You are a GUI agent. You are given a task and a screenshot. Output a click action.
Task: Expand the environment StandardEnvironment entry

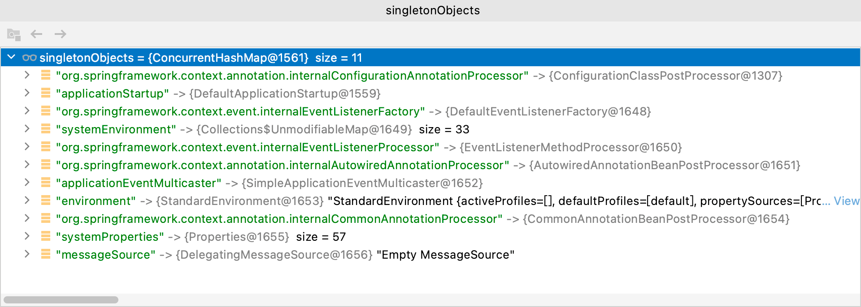27,200
